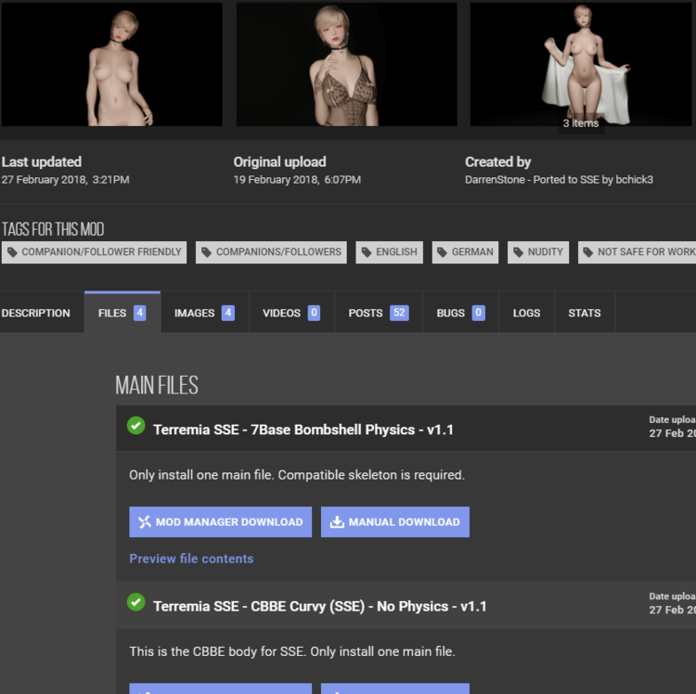696x694 pixels.
Task: Click tag icon on Companion/Follower Friendly
Action: coord(12,252)
